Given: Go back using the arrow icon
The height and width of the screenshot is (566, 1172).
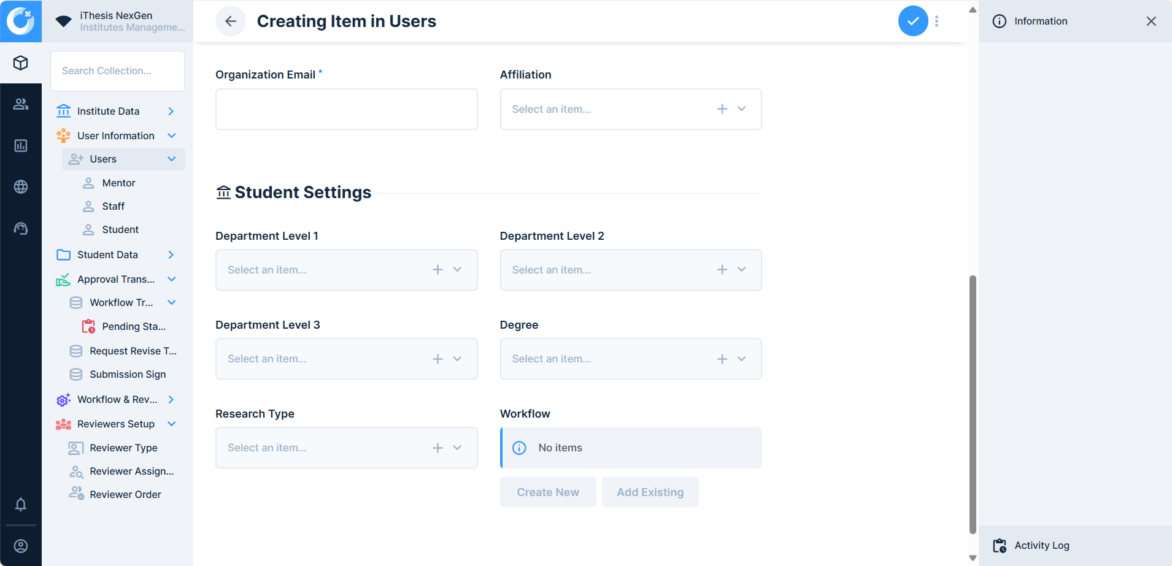Looking at the screenshot, I should pyautogui.click(x=230, y=21).
